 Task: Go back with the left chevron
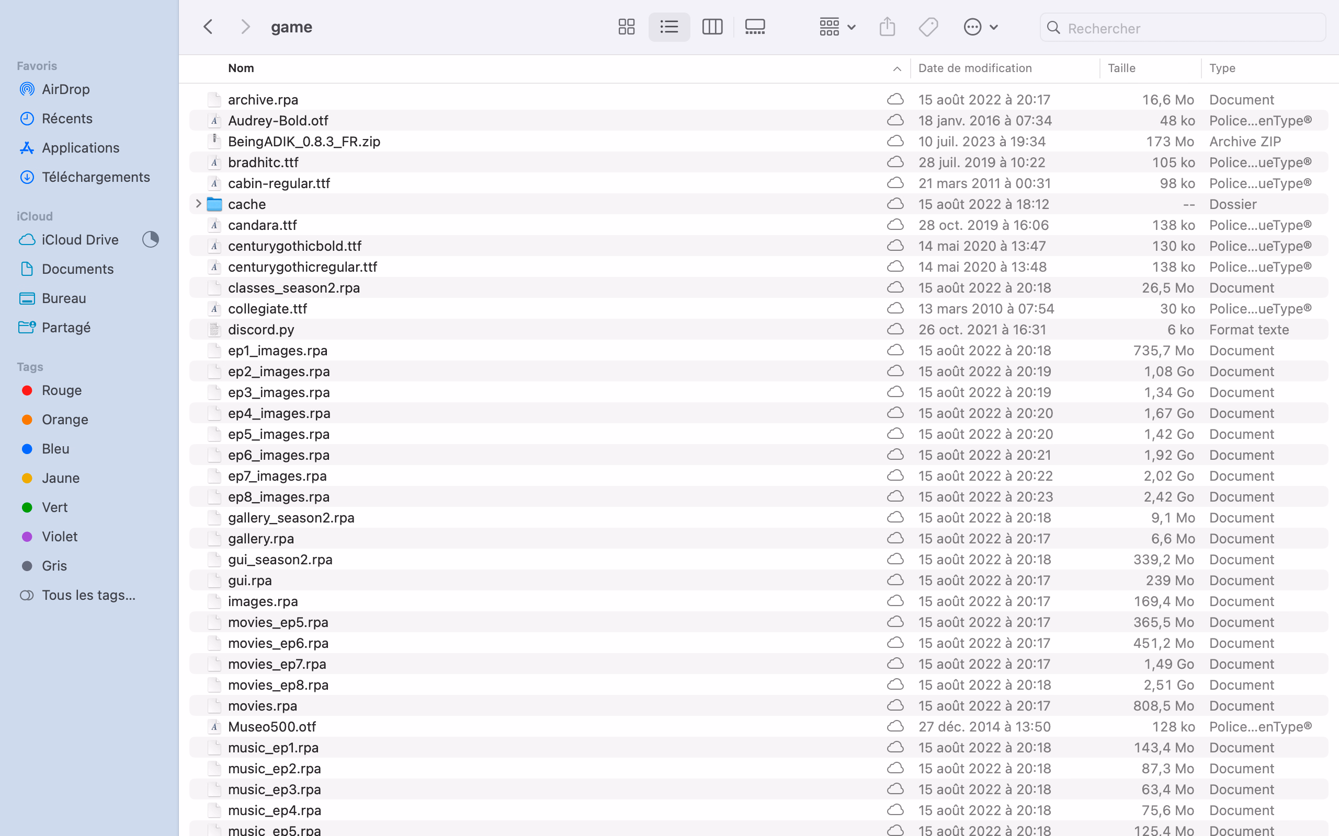(x=208, y=27)
